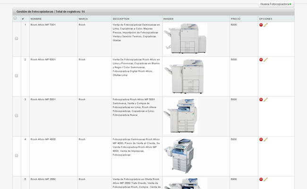Click the pencil edit icon for Ricoh Aficio MP 7001

coord(266,25)
